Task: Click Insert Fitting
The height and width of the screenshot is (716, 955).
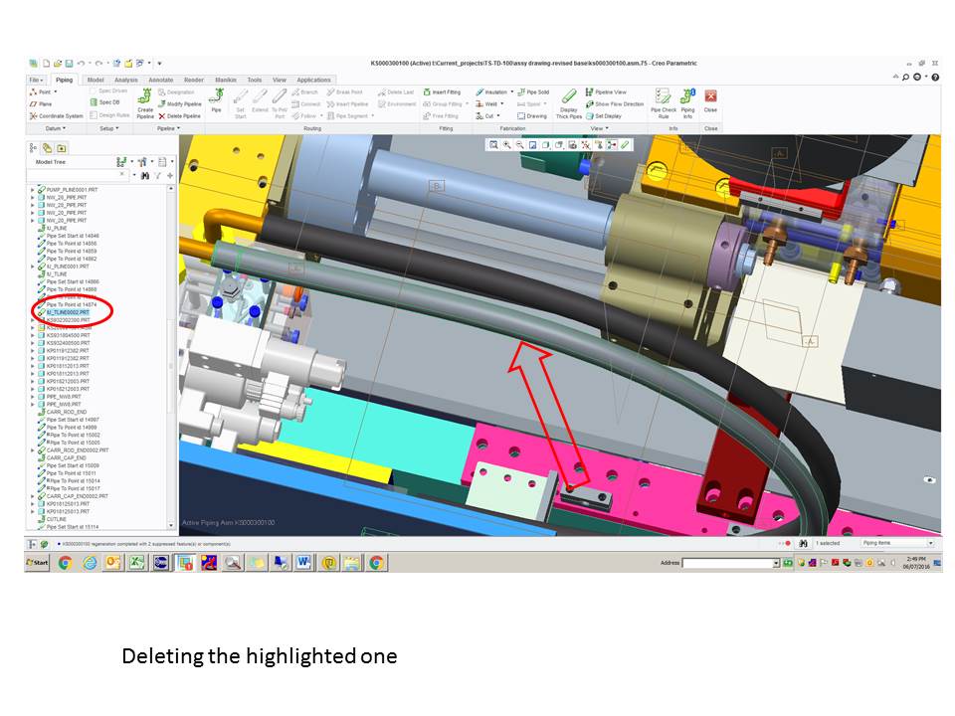Action: [x=442, y=91]
